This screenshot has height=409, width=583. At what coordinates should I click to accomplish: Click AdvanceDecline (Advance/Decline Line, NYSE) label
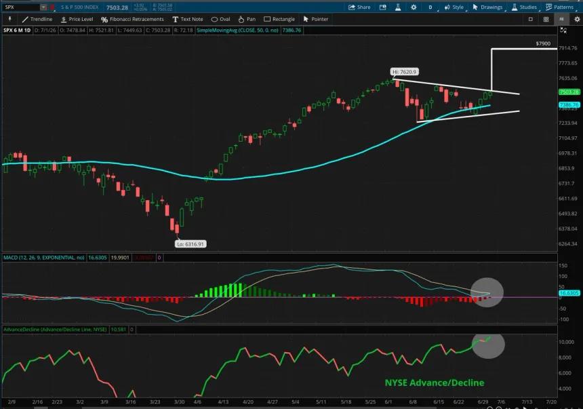[55, 330]
